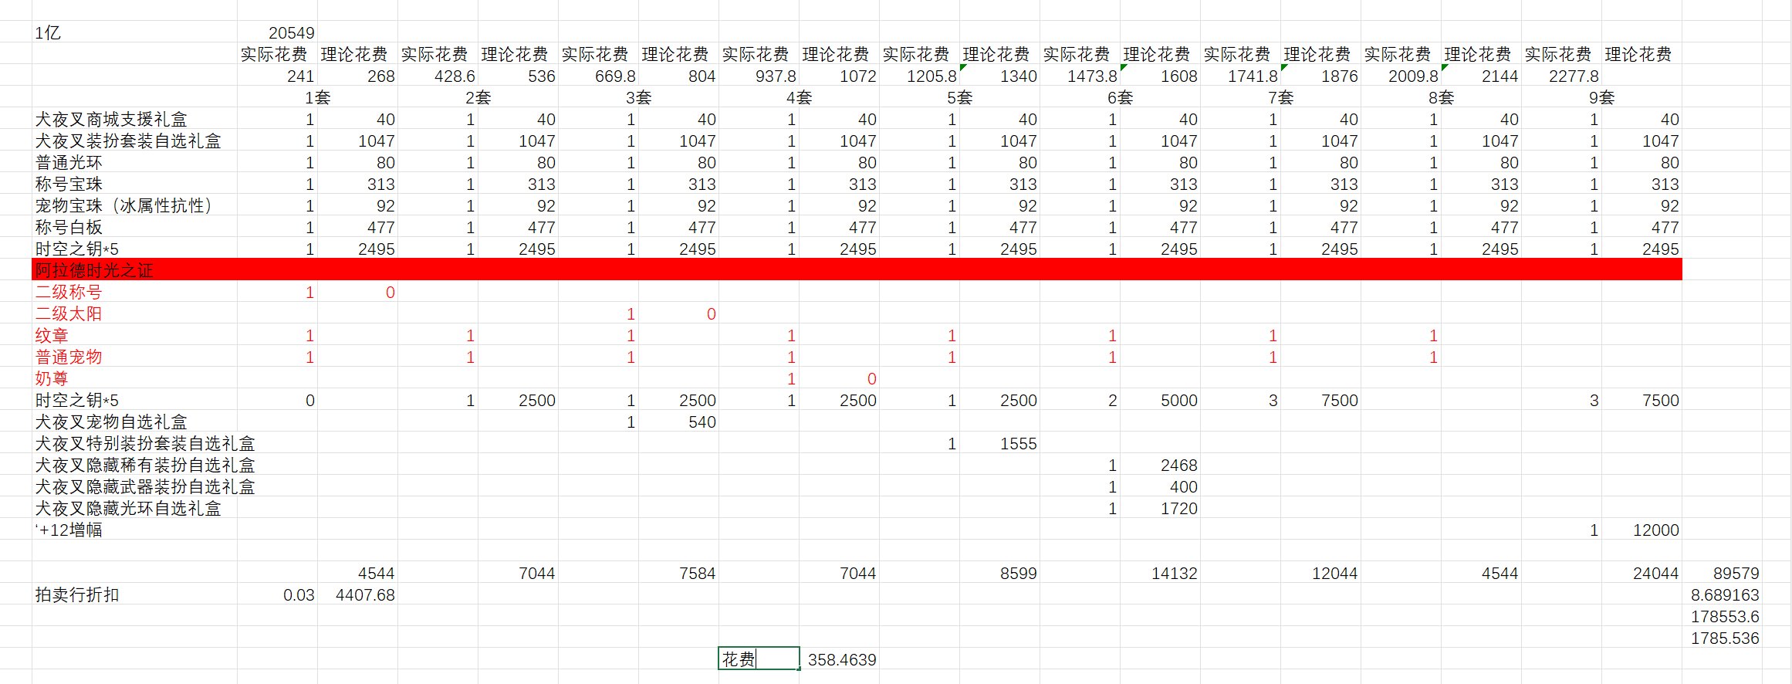Click the 称号宝珠 row label
1792x684 pixels.
coord(134,185)
